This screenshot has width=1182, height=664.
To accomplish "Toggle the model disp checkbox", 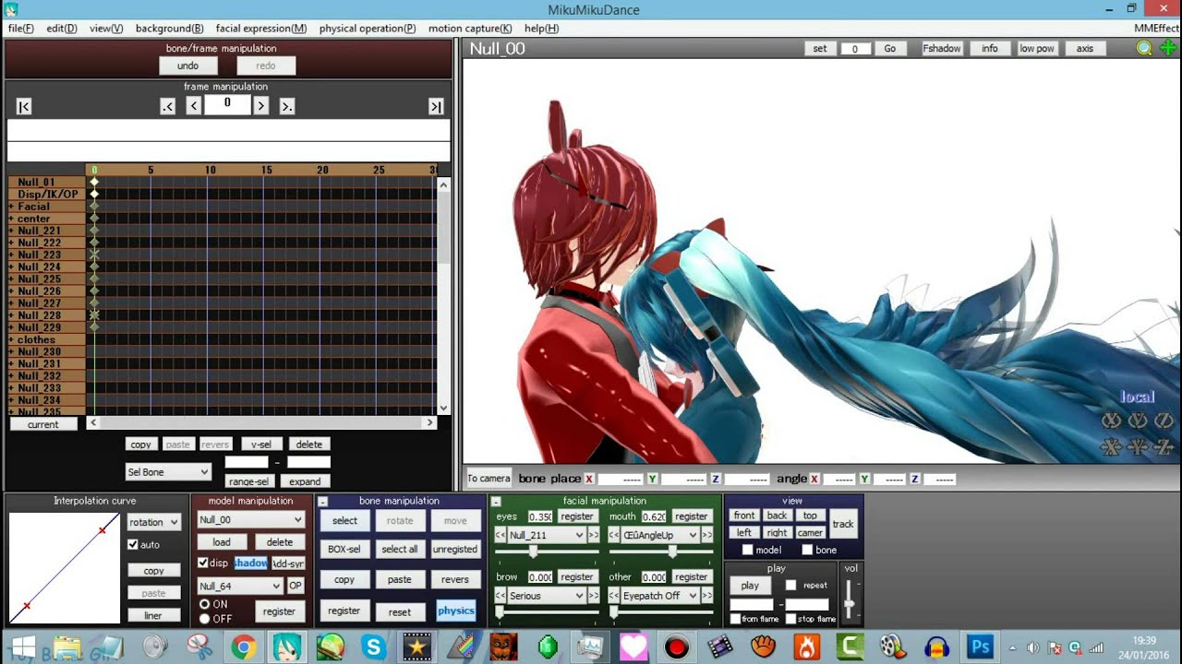I will tap(203, 563).
